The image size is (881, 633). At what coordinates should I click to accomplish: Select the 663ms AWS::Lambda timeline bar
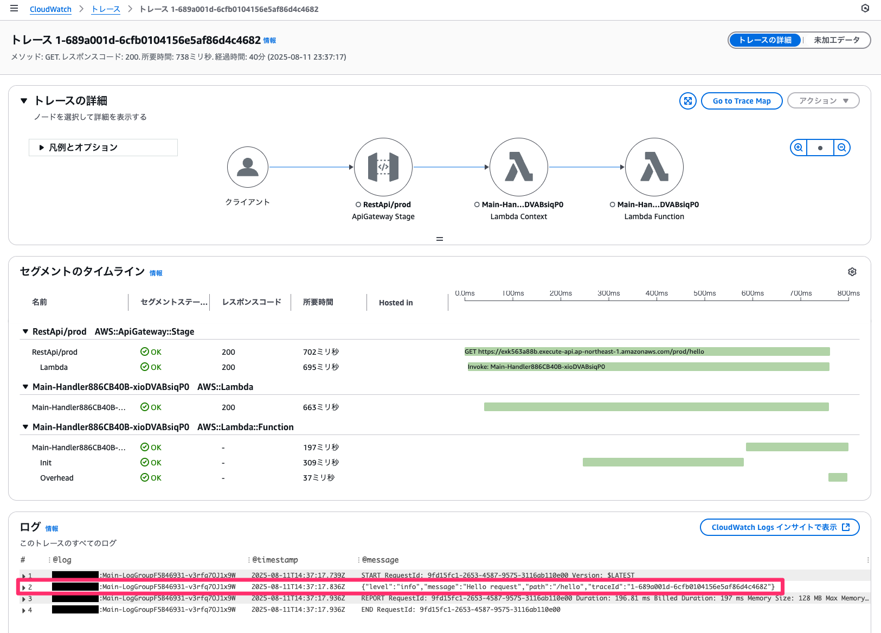tap(657, 407)
